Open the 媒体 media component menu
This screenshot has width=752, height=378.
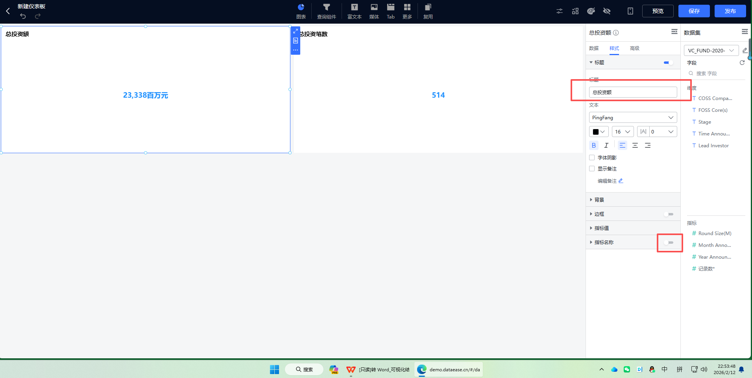[374, 11]
